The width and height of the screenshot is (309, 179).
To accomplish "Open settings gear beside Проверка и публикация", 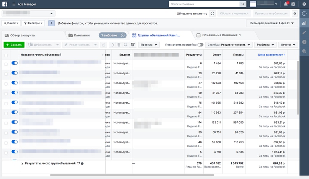I will point(295,14).
